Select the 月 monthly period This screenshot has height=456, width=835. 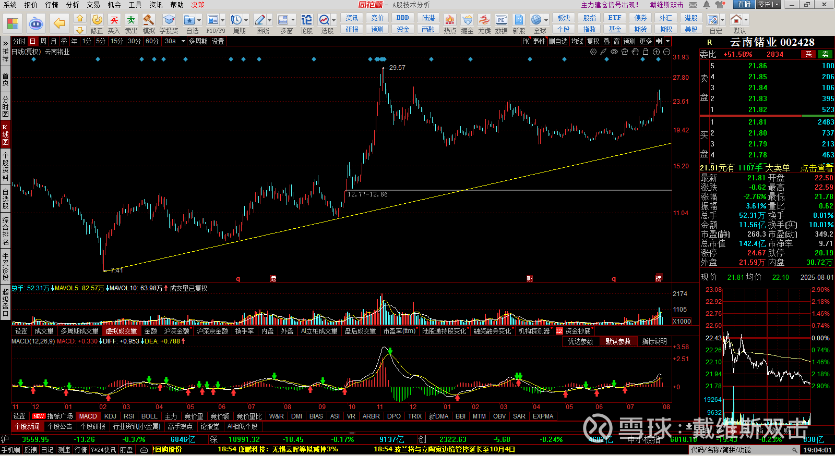point(54,41)
